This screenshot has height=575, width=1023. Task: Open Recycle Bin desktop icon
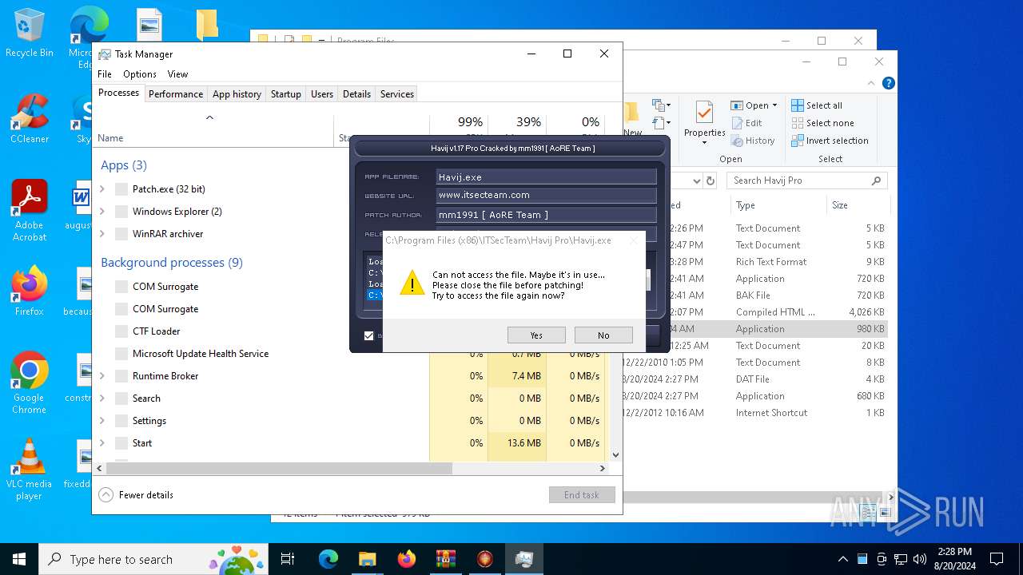click(30, 34)
